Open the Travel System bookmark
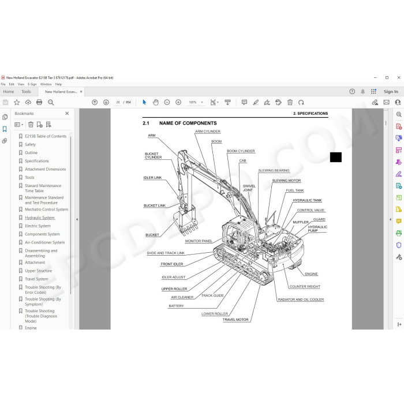404x404 pixels. (x=36, y=279)
